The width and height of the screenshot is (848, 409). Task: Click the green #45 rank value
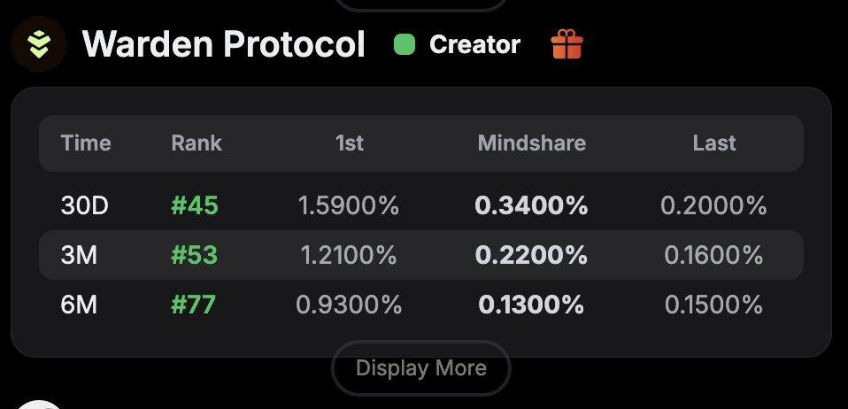(195, 206)
